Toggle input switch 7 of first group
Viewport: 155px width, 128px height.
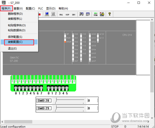click(x=41, y=88)
